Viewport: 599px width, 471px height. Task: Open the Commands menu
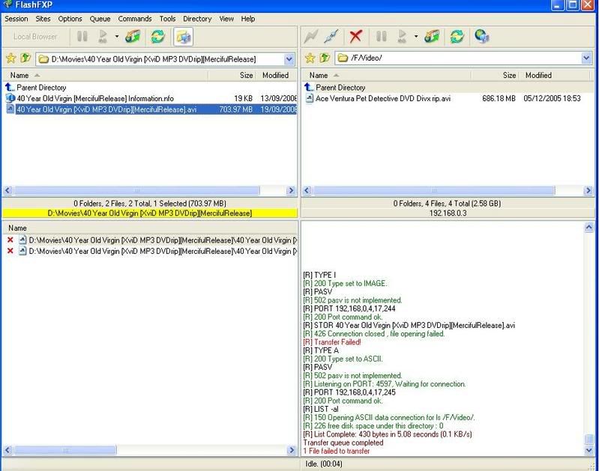coord(135,19)
